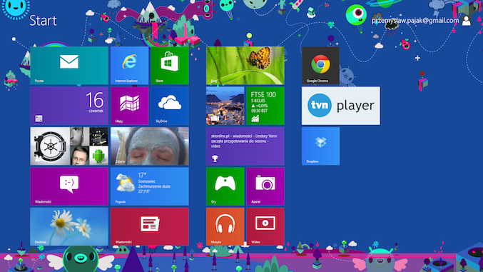The image size is (483, 272).
Task: Open the Aparat camera tile
Action: pyautogui.click(x=265, y=186)
